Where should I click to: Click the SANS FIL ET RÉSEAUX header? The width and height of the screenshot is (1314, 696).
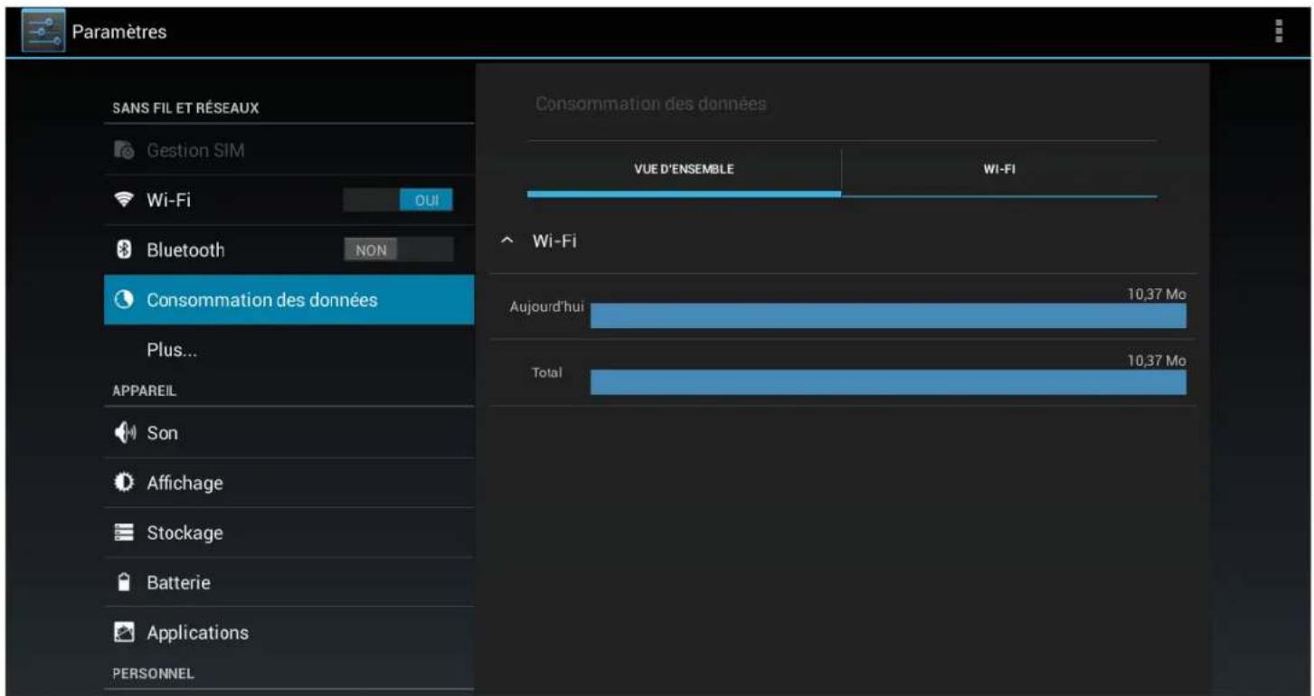pos(185,108)
